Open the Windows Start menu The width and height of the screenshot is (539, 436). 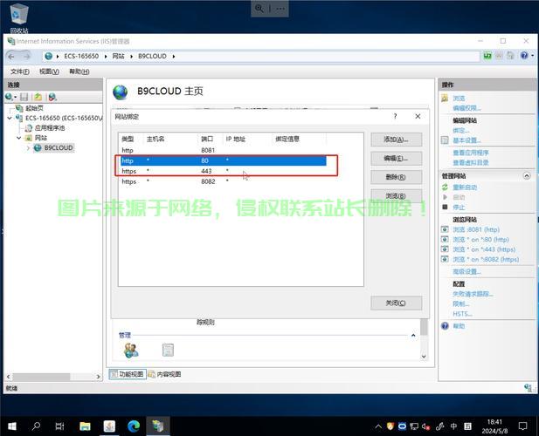click(x=11, y=426)
